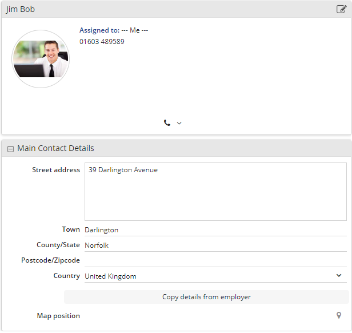352x333 pixels.
Task: Click Jim Bob's profile photo
Action: click(41, 59)
